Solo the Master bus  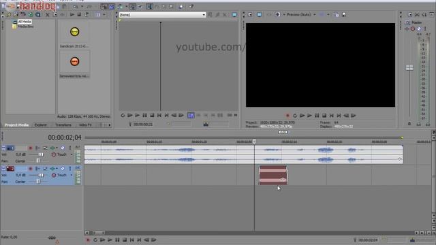coord(425,29)
